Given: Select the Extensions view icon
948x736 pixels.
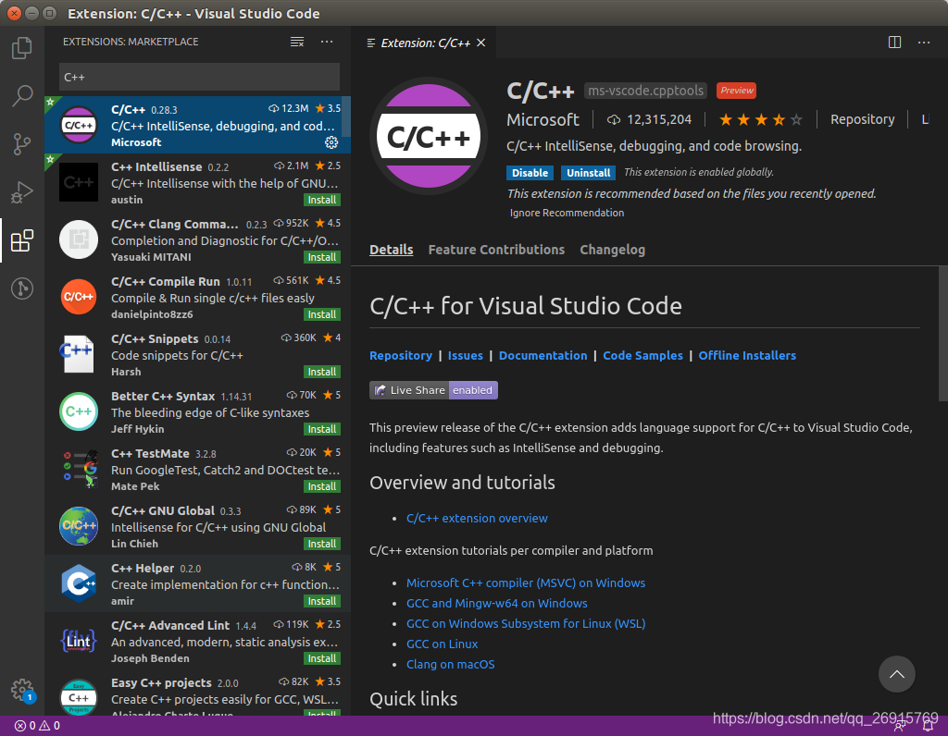Looking at the screenshot, I should (x=22, y=240).
